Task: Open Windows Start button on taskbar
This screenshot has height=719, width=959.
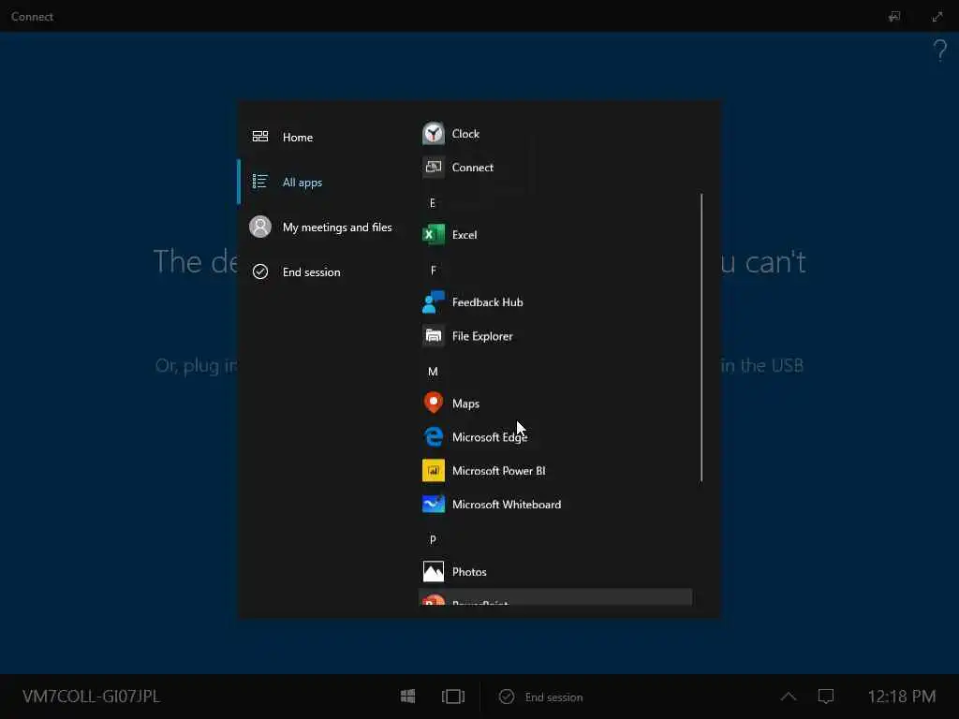Action: pos(408,696)
